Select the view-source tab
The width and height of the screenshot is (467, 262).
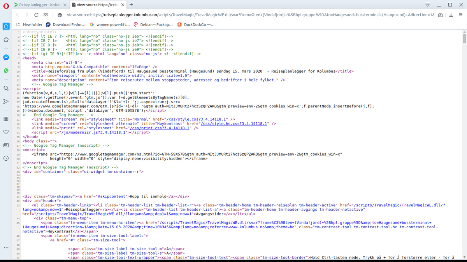[x=98, y=5]
